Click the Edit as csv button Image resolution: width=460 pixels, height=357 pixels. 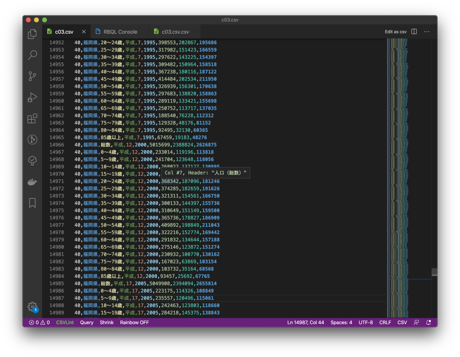(x=396, y=32)
